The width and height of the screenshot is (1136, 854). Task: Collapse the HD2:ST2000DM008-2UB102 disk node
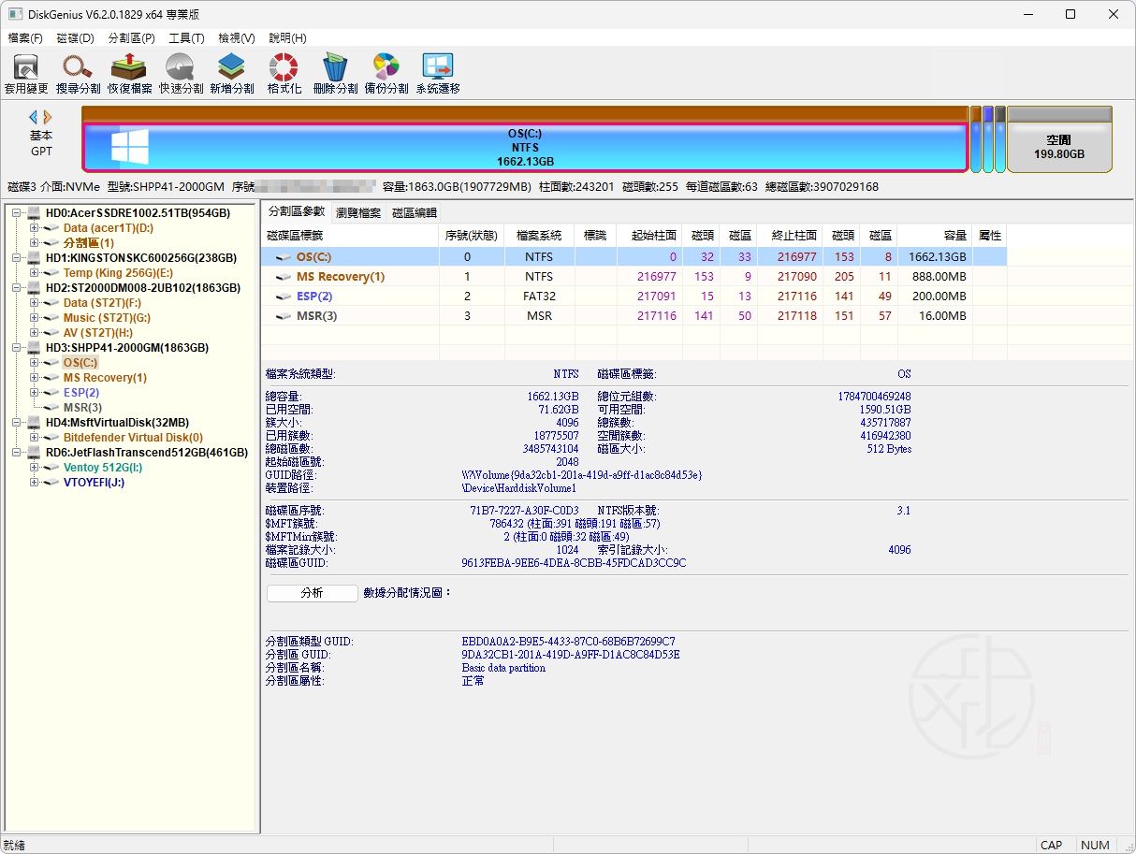coord(18,288)
